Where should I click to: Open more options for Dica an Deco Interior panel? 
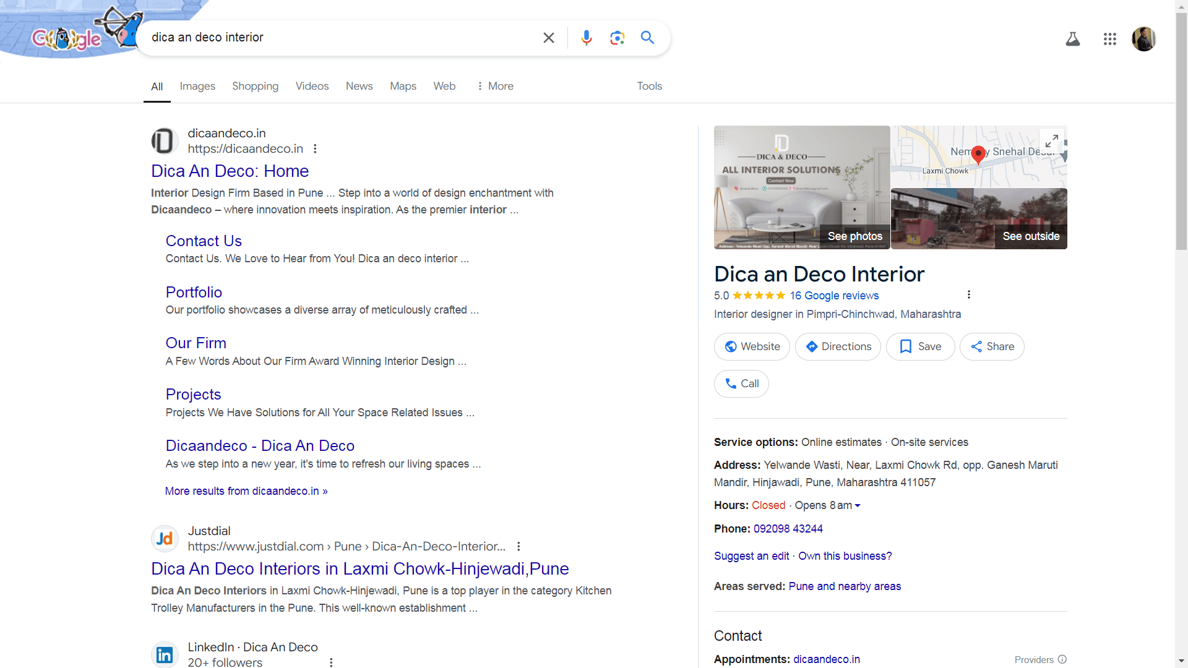pyautogui.click(x=969, y=295)
